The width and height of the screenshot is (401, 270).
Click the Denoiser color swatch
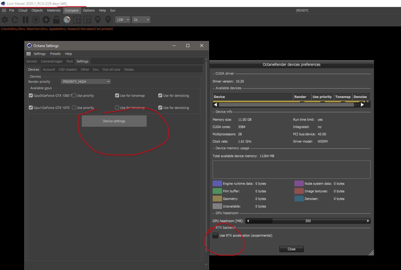point(299,199)
